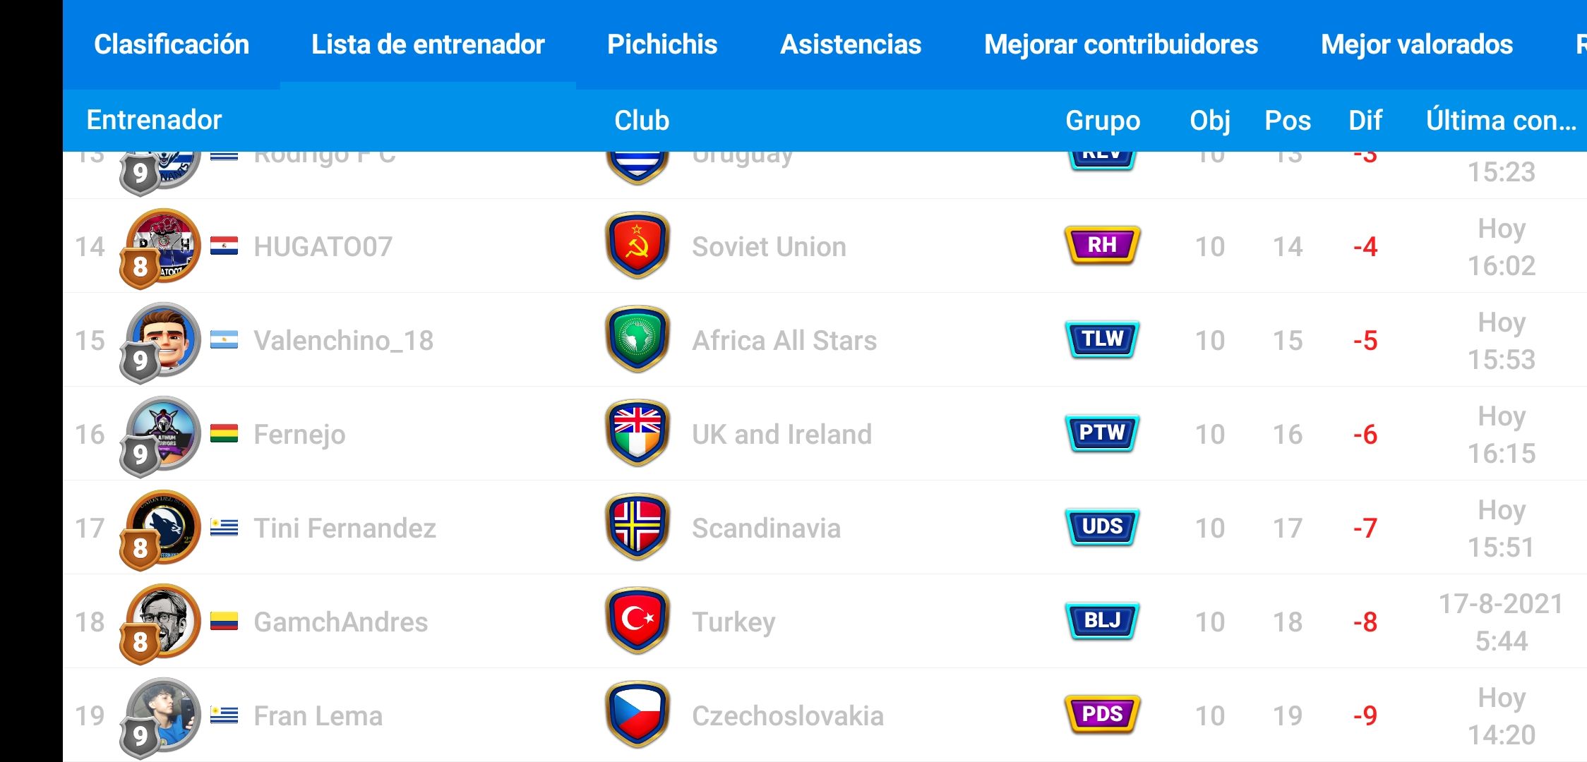The image size is (1587, 762).
Task: Open HUGATO07 manager avatar
Action: coord(161,248)
